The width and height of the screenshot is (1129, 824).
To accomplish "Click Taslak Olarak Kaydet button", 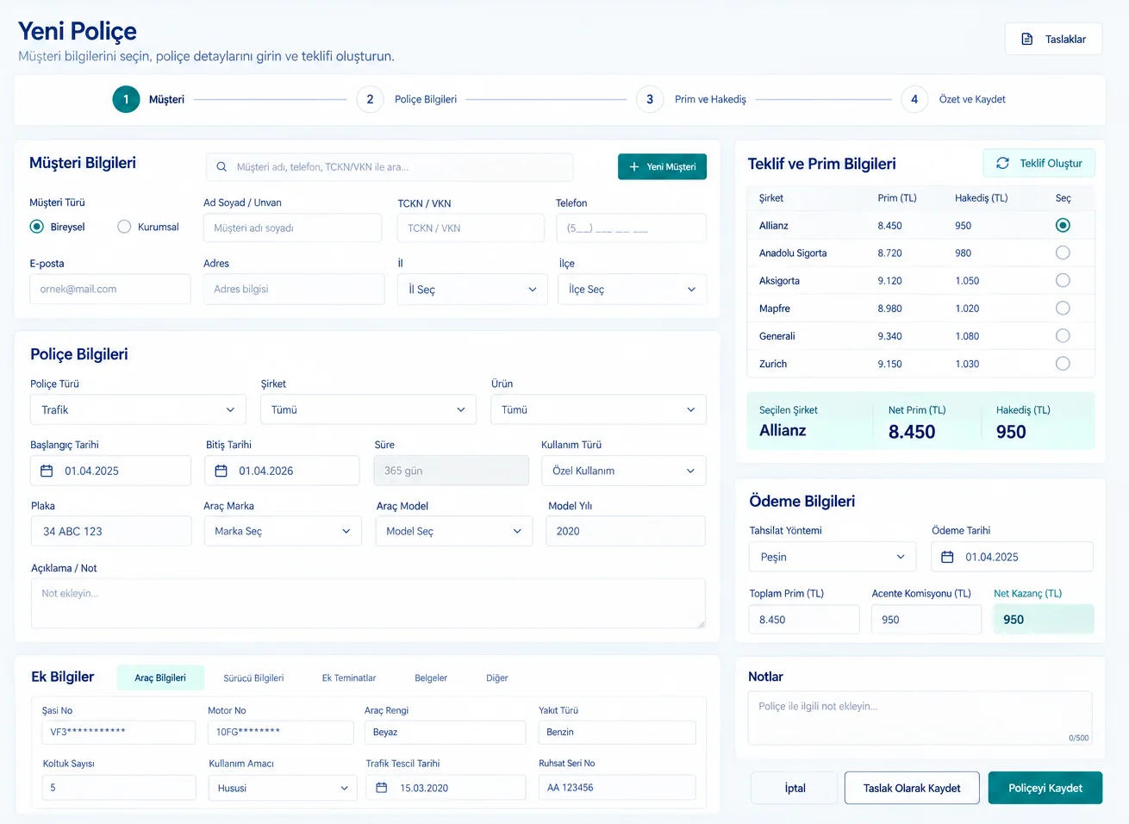I will tap(912, 788).
